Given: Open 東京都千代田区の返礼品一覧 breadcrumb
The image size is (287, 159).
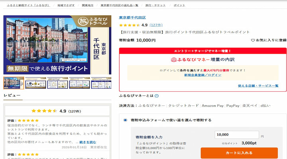Looking at the screenshot, I should point(120,5).
